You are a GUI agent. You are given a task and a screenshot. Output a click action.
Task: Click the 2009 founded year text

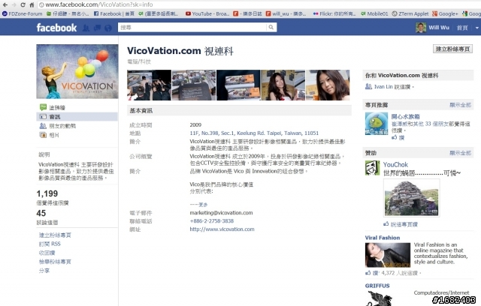coord(195,124)
